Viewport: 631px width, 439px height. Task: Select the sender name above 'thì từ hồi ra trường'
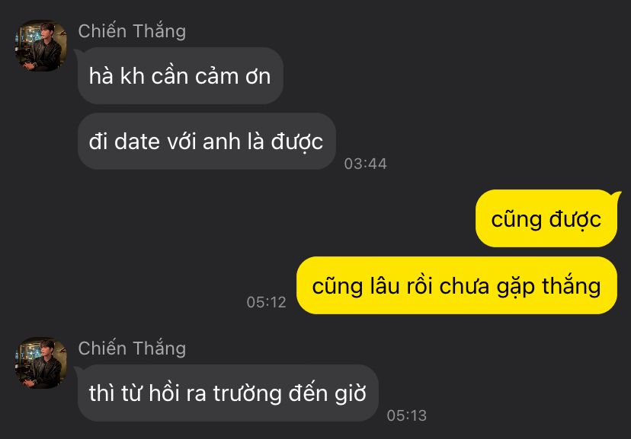tap(132, 348)
